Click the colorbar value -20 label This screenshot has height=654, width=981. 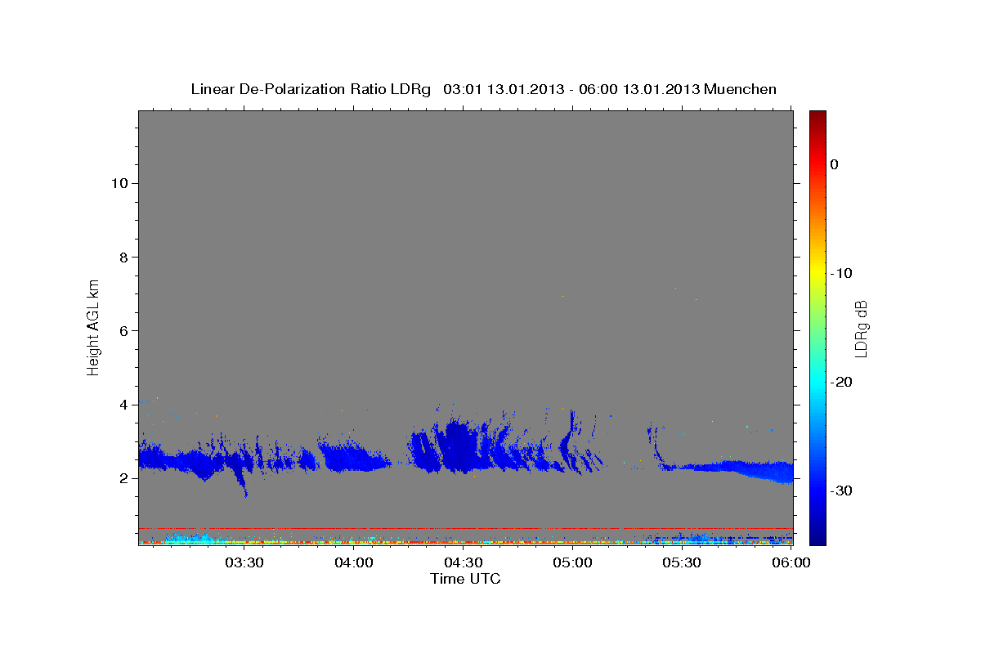[x=841, y=382]
